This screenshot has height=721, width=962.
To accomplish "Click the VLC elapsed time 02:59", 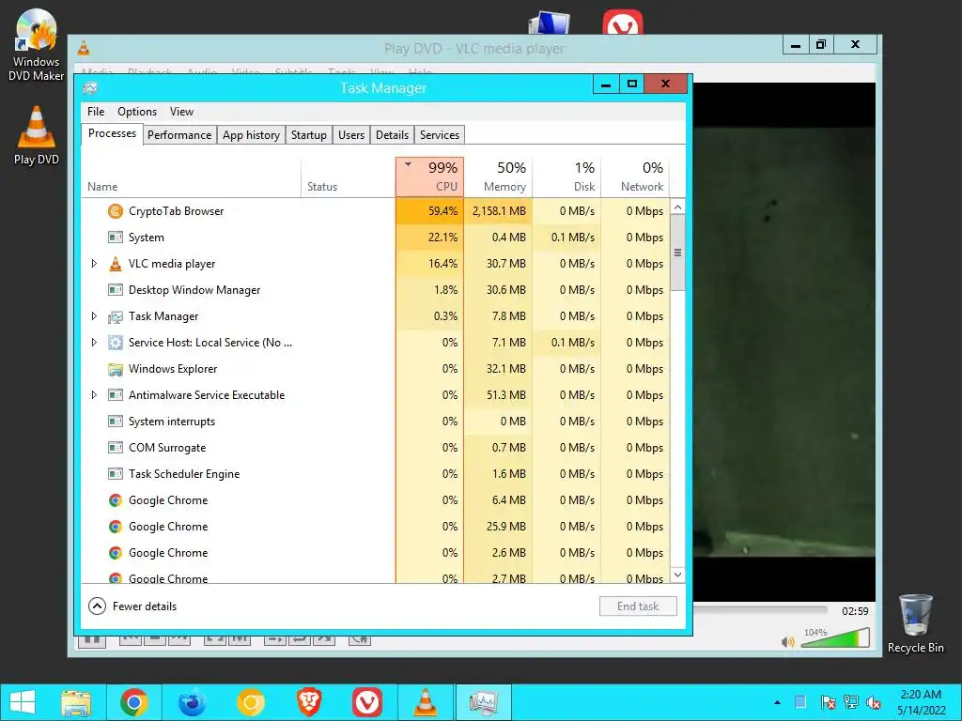I will tap(855, 611).
